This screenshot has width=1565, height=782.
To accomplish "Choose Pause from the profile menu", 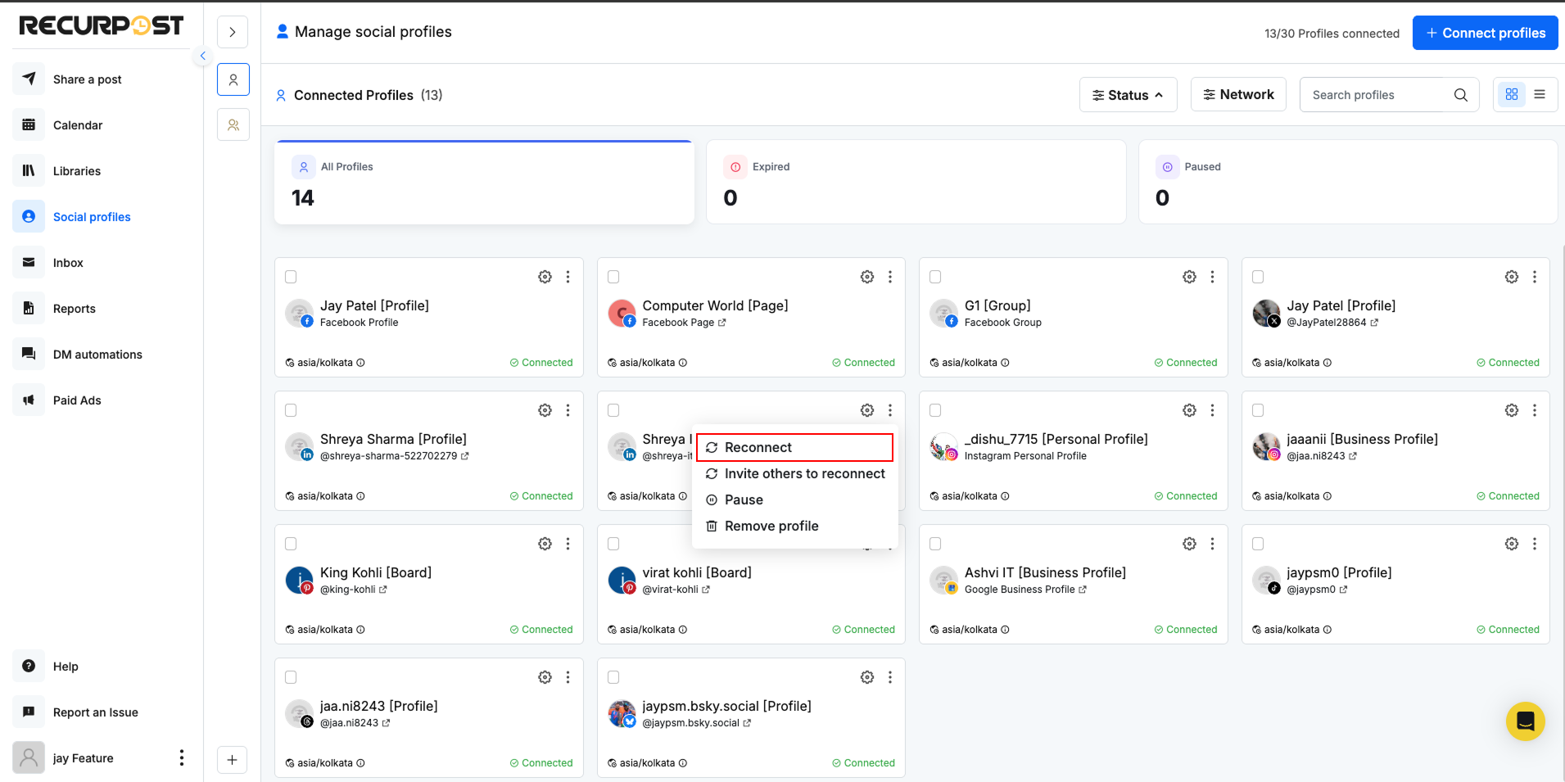I will [794, 499].
